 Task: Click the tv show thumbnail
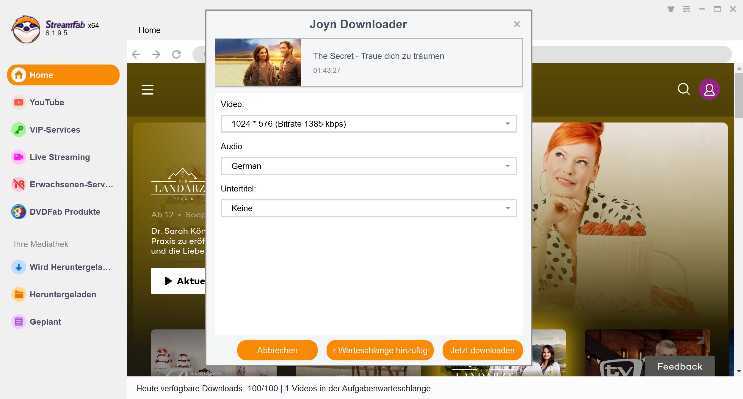tap(647, 353)
